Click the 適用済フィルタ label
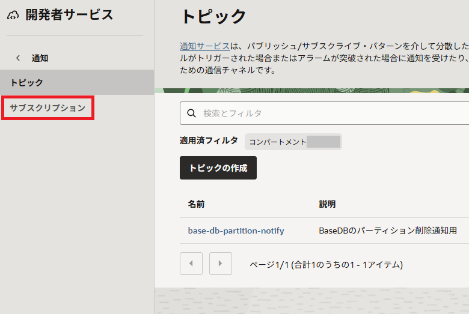The width and height of the screenshot is (469, 314). pos(209,140)
